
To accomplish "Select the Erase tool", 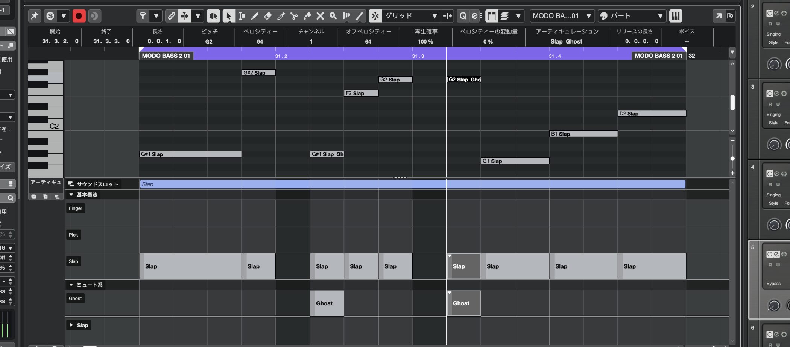I will click(268, 16).
